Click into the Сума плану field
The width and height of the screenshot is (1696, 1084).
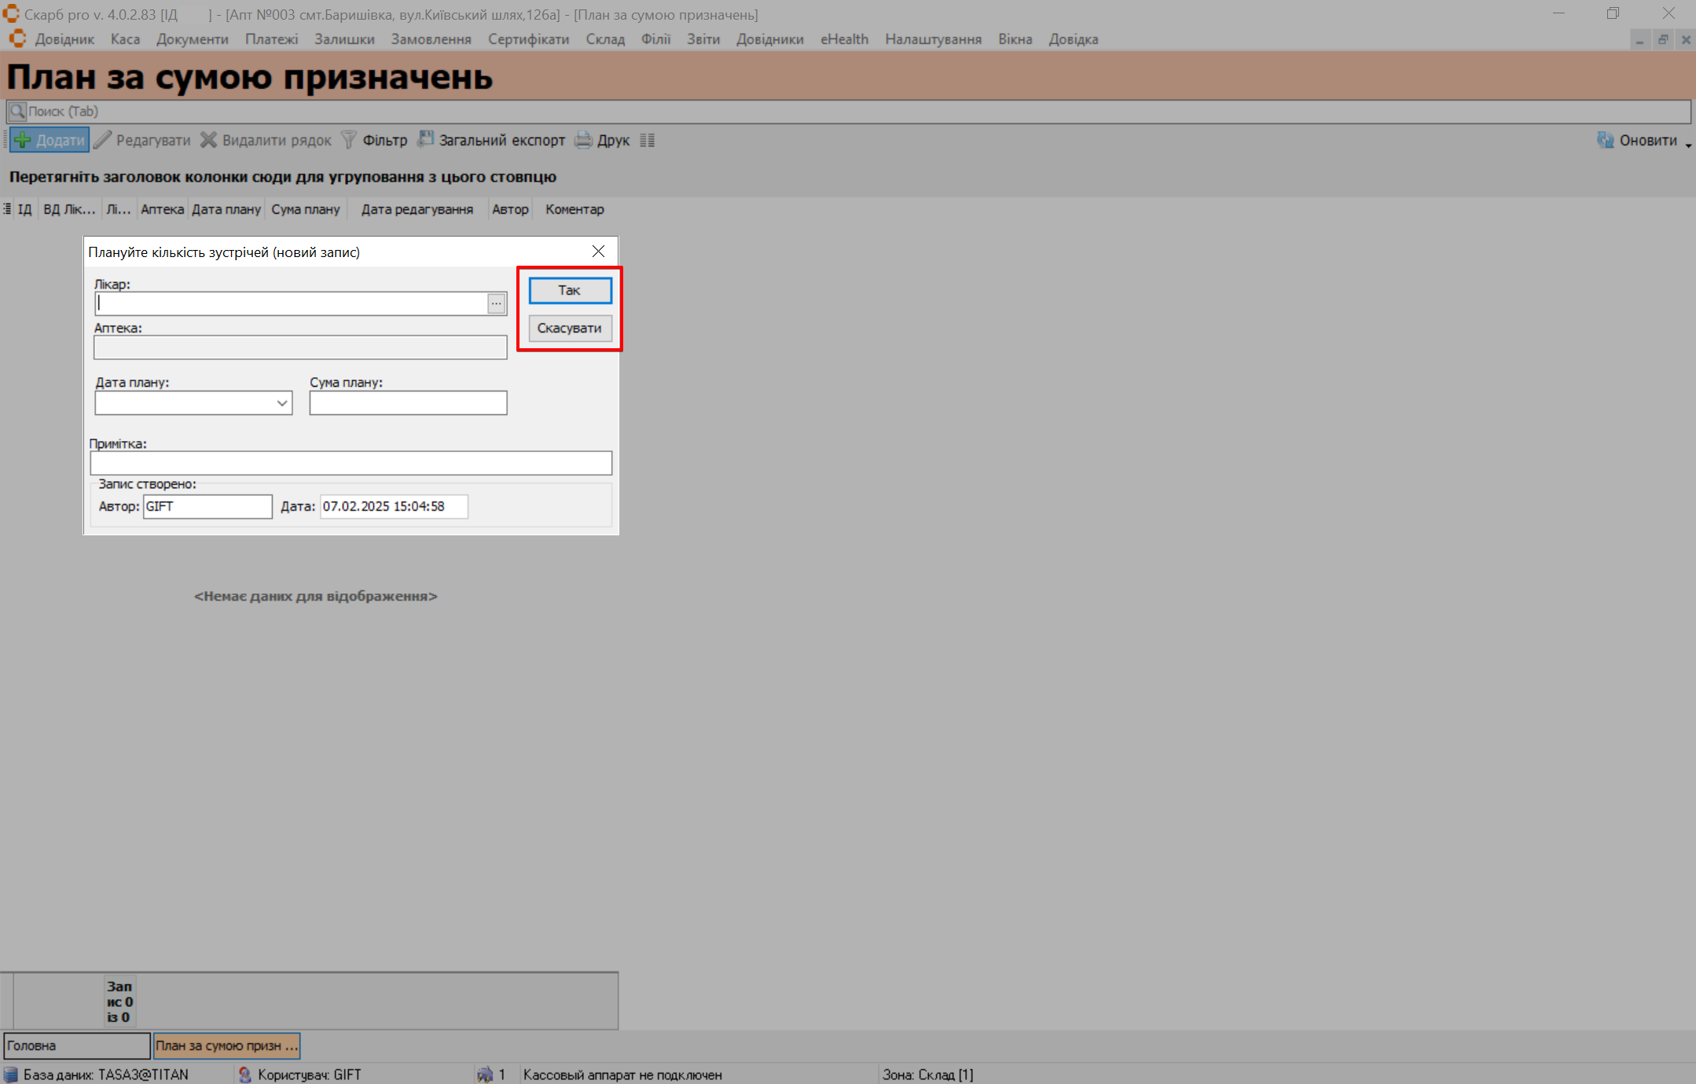pyautogui.click(x=408, y=403)
